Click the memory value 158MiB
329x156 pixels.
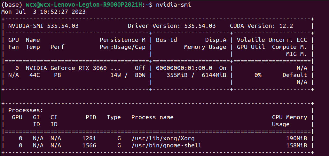click(297, 145)
